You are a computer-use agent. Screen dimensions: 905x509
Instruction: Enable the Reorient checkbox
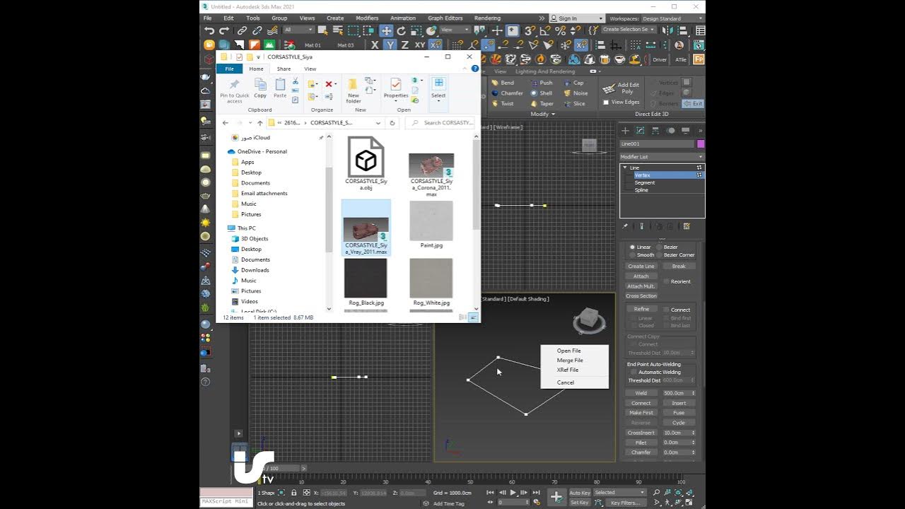tap(666, 281)
